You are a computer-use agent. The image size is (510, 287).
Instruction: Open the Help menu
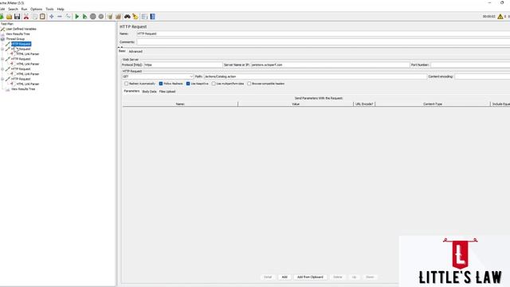(x=61, y=9)
